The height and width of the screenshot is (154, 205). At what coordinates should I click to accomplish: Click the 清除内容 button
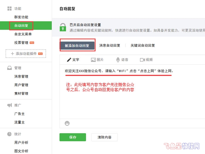[104, 137]
